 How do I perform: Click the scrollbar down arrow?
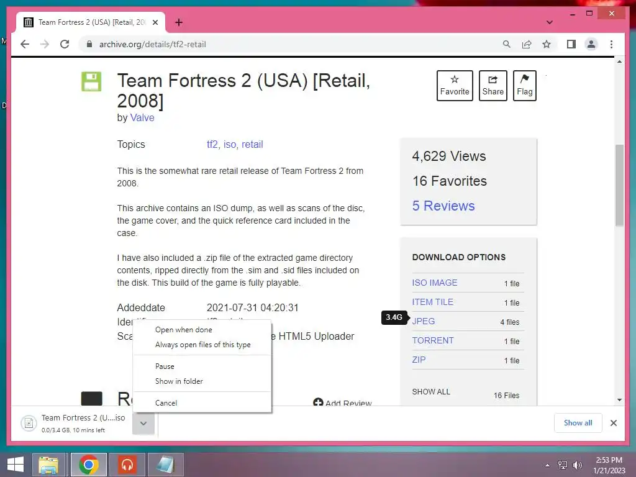[619, 400]
